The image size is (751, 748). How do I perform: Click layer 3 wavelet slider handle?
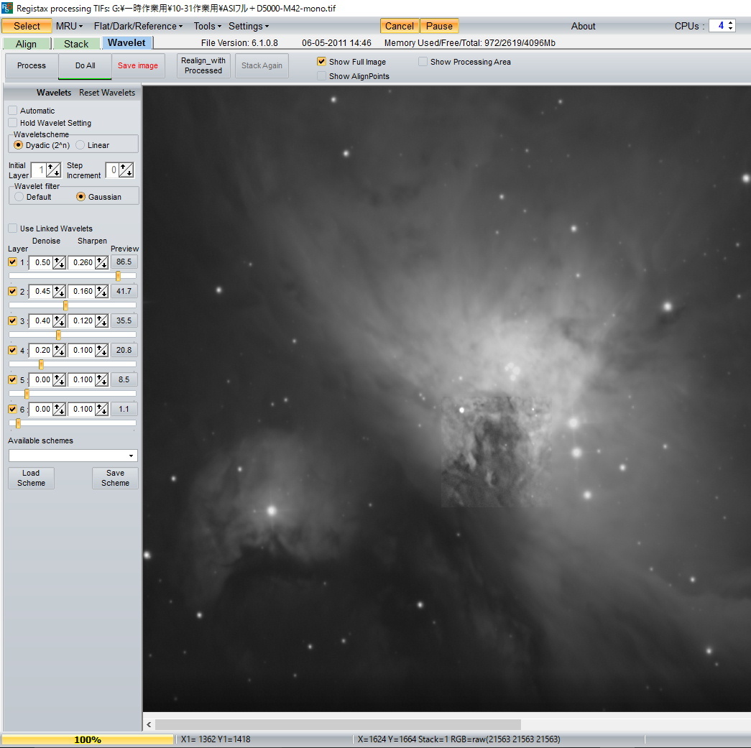pos(58,335)
